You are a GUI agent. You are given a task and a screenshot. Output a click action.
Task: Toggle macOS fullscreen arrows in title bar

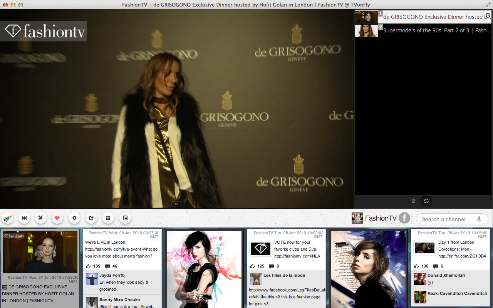488,5
